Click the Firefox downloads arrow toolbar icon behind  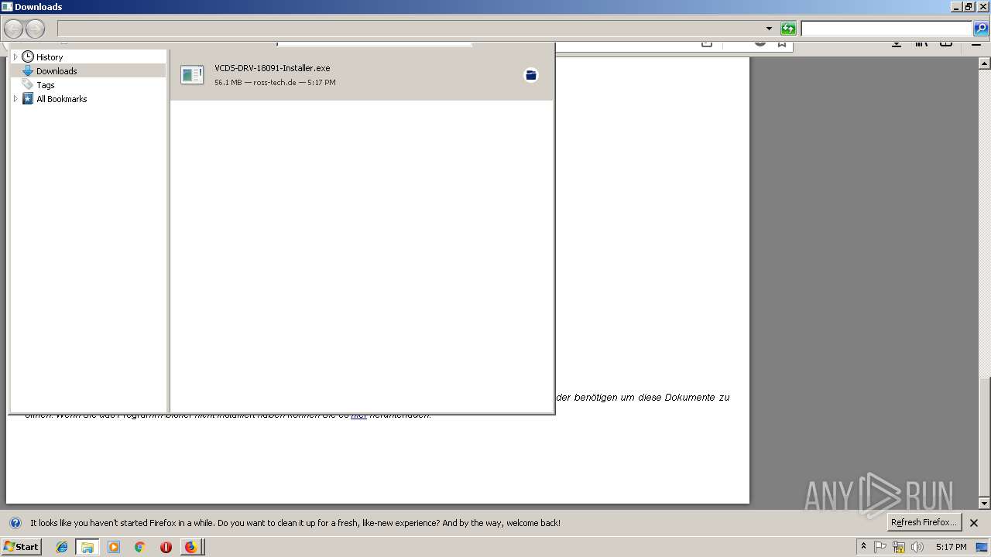click(897, 44)
